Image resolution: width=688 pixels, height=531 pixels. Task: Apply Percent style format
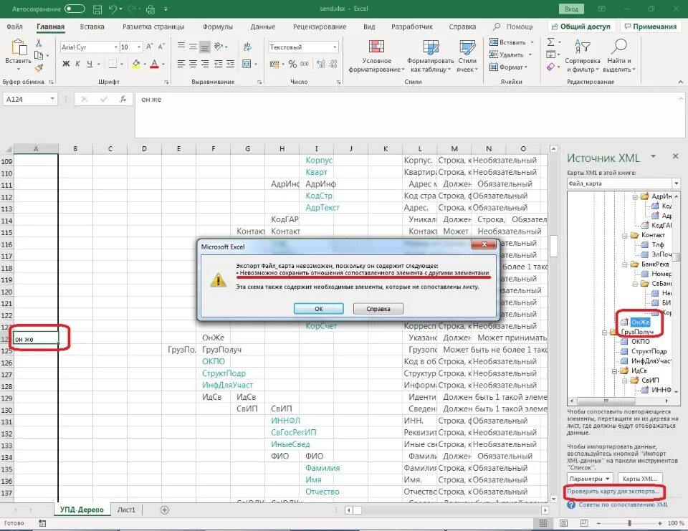pos(292,64)
